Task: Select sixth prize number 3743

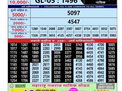Action: pos(79,45)
